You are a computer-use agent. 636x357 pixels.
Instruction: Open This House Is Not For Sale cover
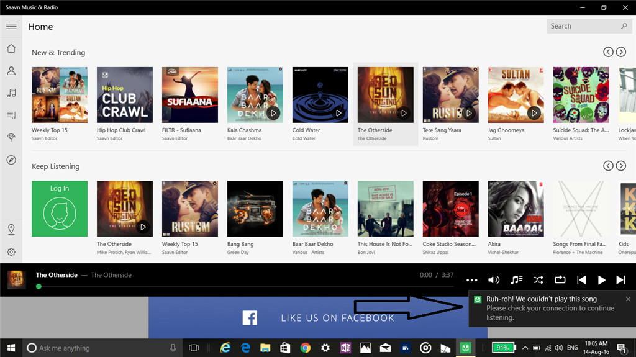[x=385, y=209]
